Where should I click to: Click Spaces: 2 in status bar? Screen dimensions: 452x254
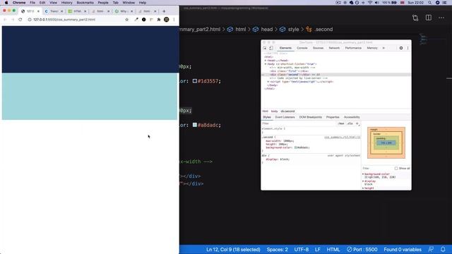277,249
